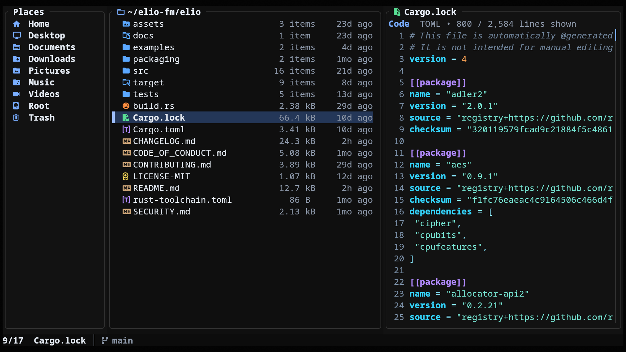Click the Root drive icon
Image resolution: width=626 pixels, height=352 pixels.
click(x=16, y=106)
